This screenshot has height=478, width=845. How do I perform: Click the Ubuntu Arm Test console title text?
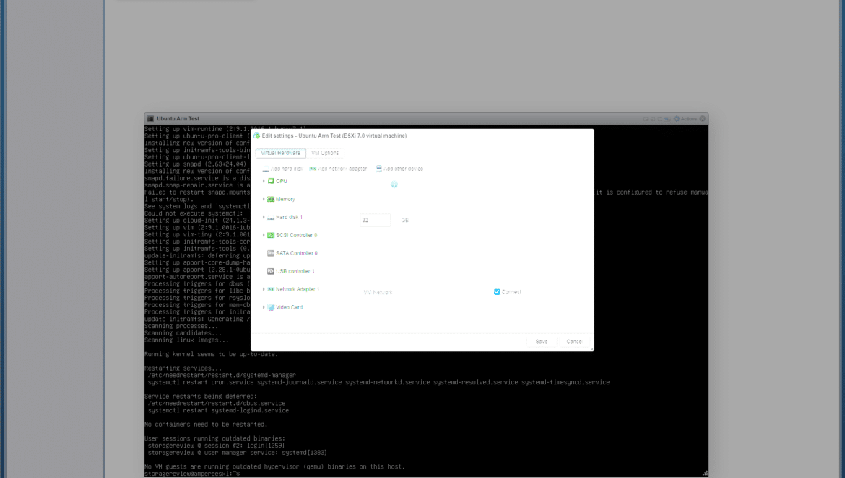tap(178, 119)
